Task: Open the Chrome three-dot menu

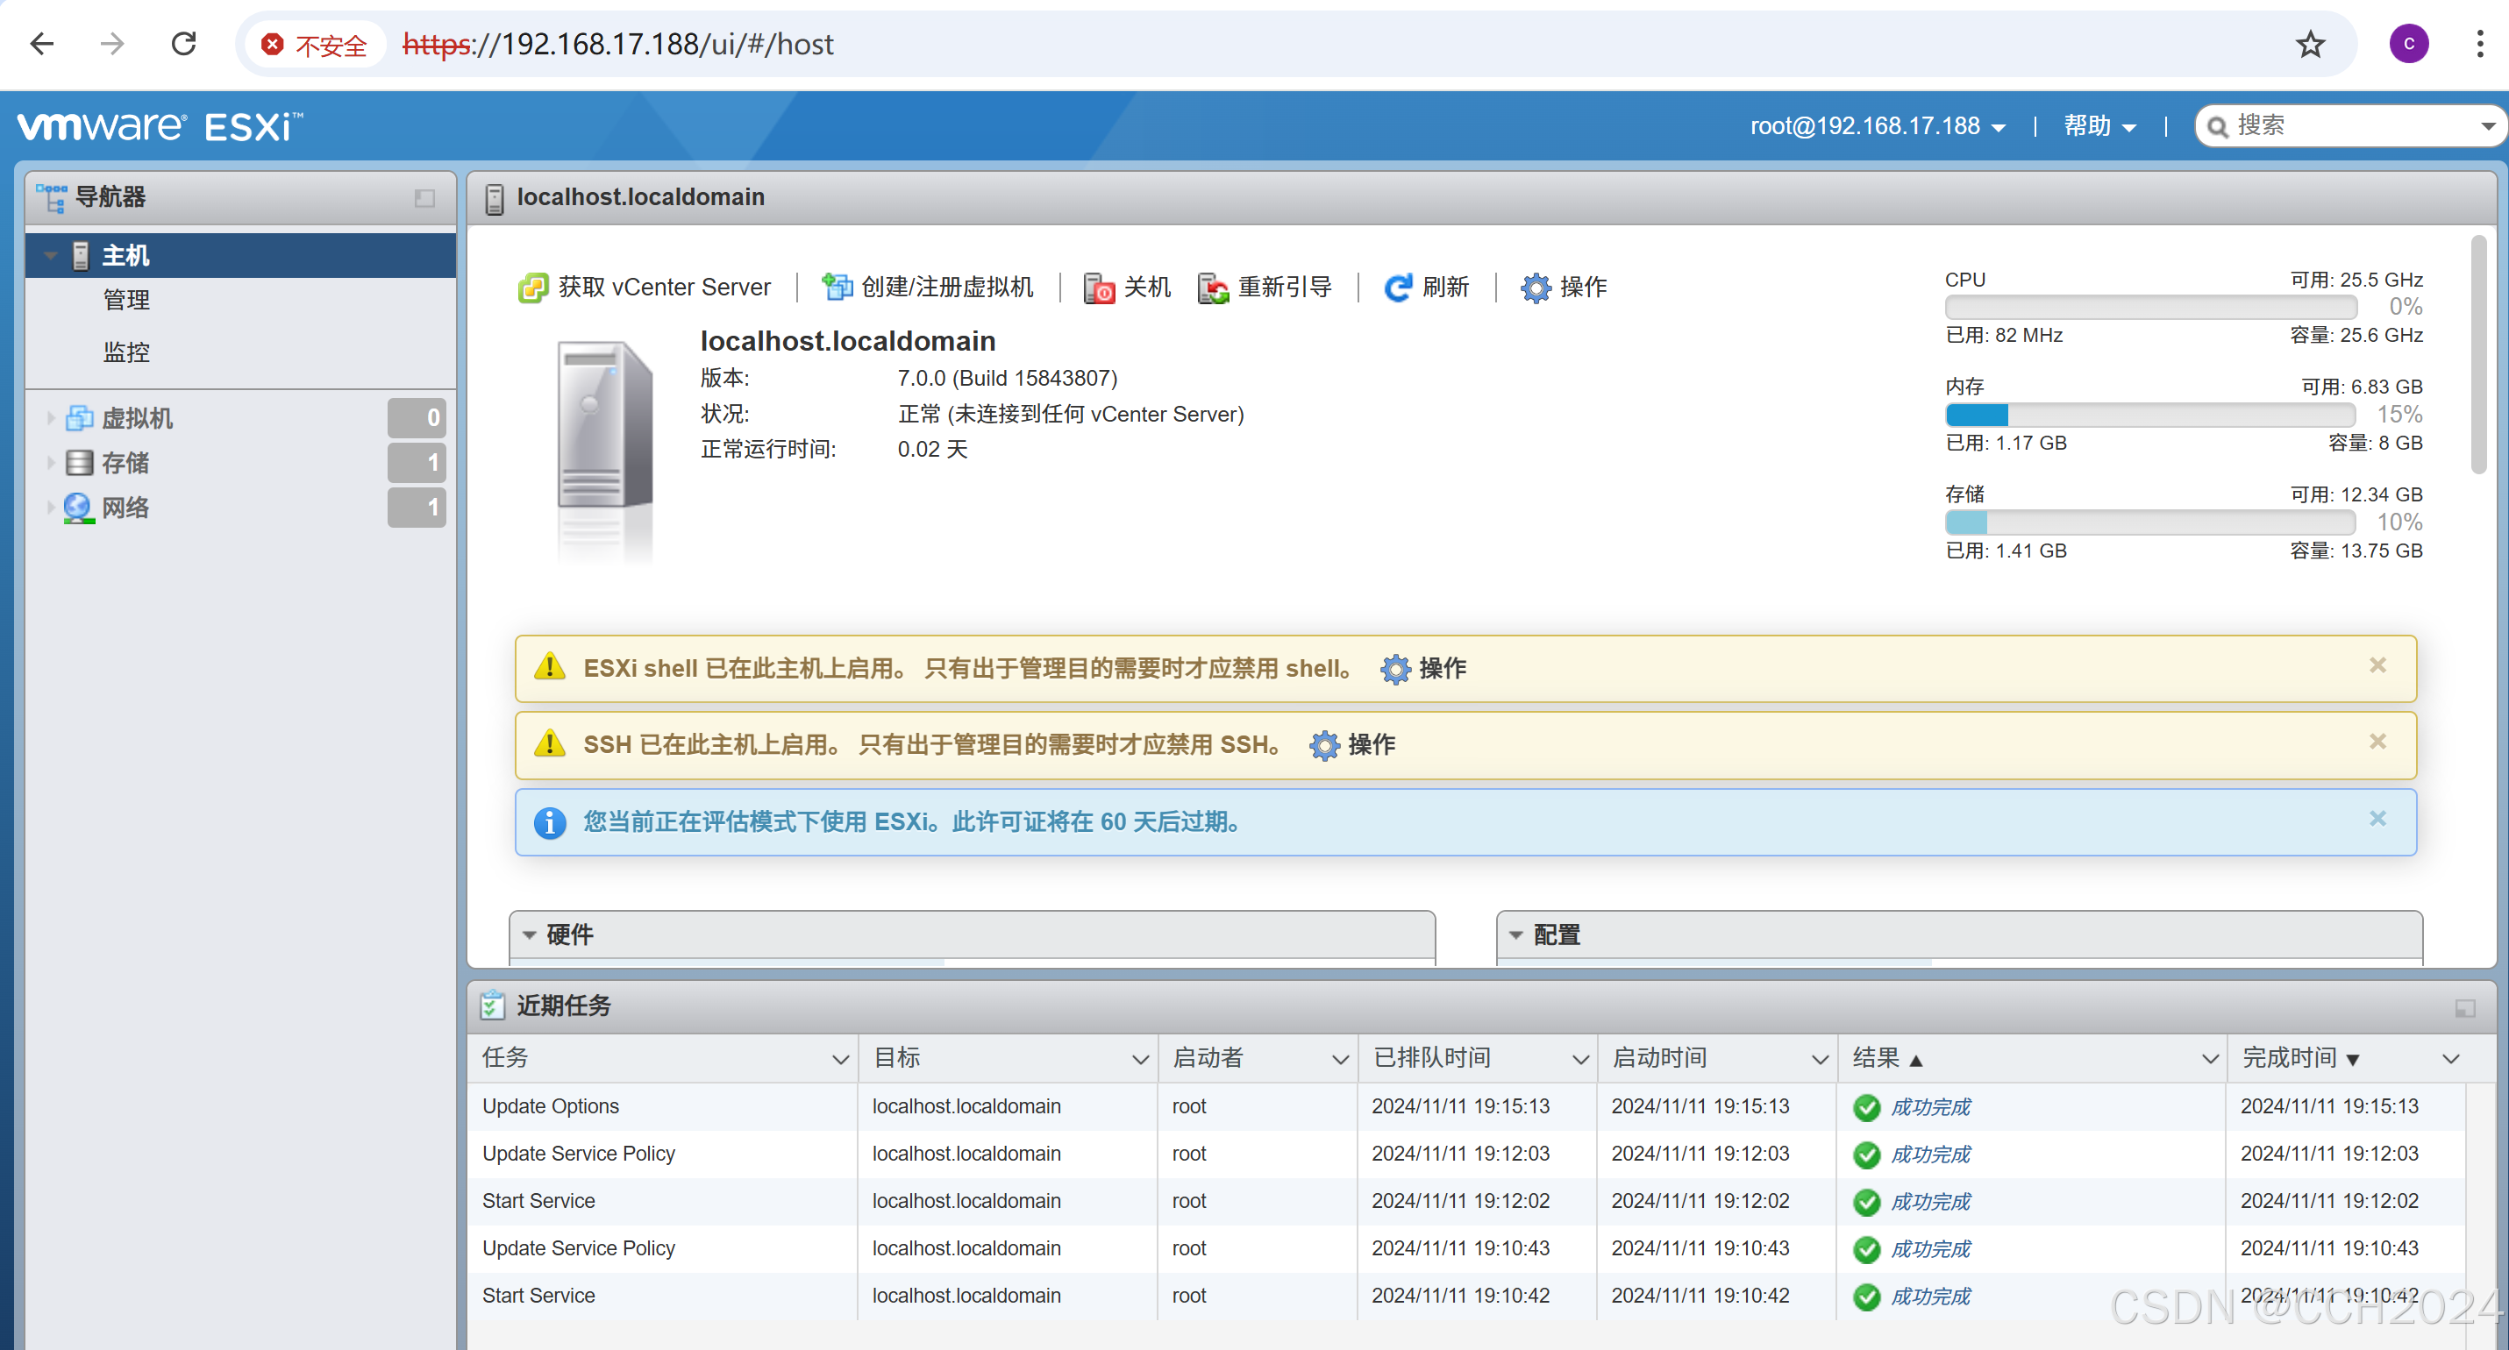Action: click(2480, 44)
